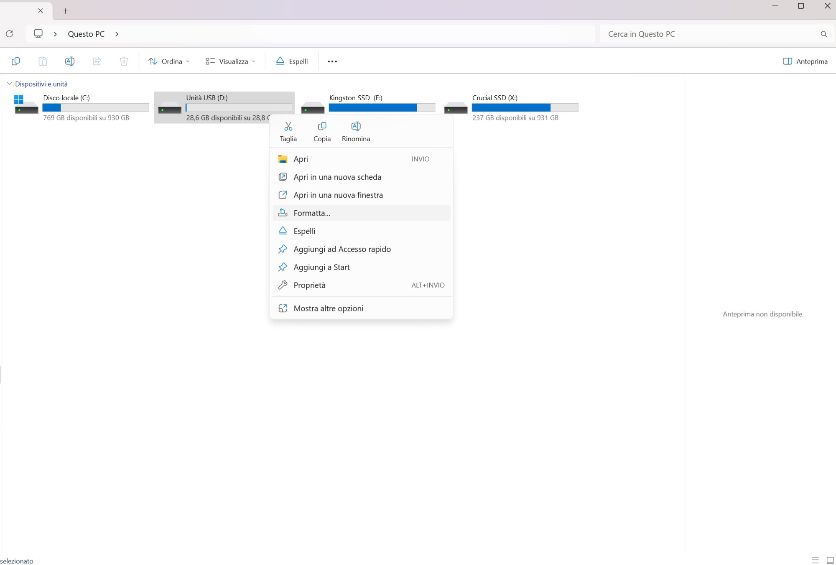Click Mostra altre opzioni entry

pos(328,309)
